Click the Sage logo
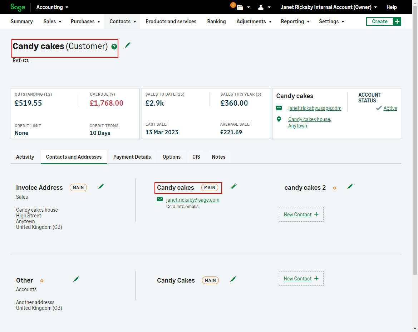418x332 pixels. coord(18,7)
